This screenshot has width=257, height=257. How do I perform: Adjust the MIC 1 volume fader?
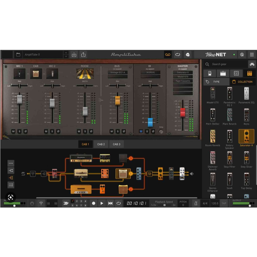19,99
